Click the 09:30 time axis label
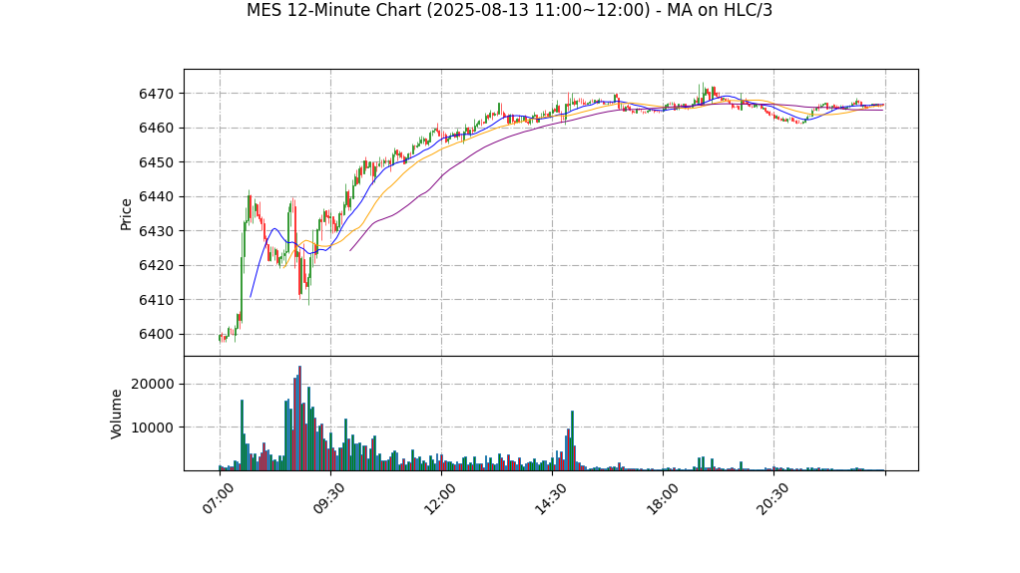The width and height of the screenshot is (1020, 573). coord(328,499)
